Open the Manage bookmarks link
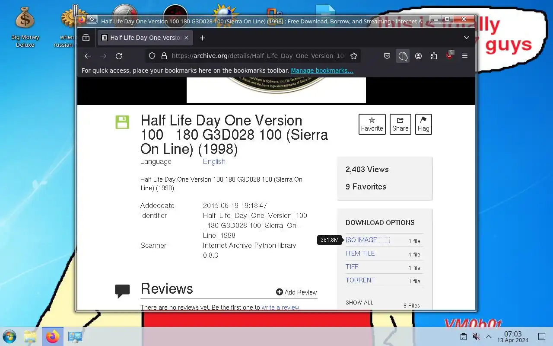553x346 pixels. [322, 70]
